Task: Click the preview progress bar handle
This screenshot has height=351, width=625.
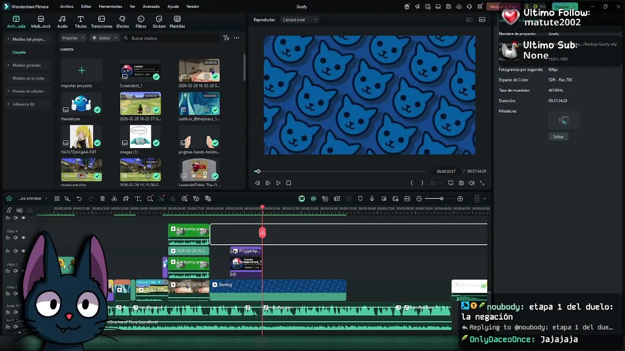Action: pos(258,171)
